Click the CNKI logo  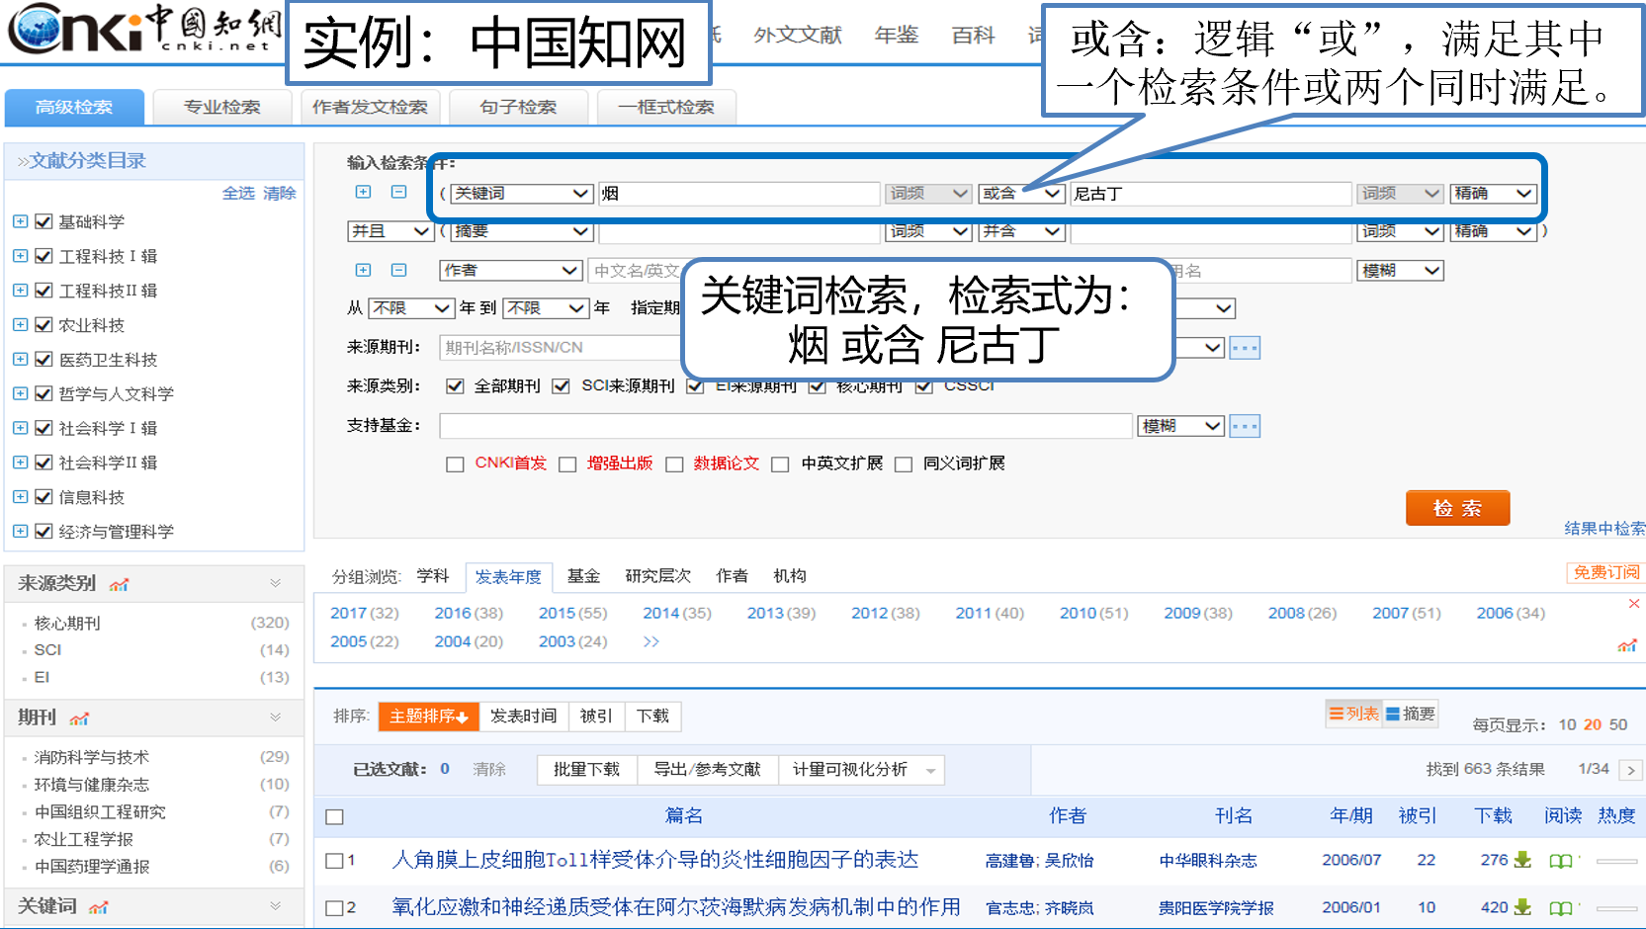click(144, 29)
